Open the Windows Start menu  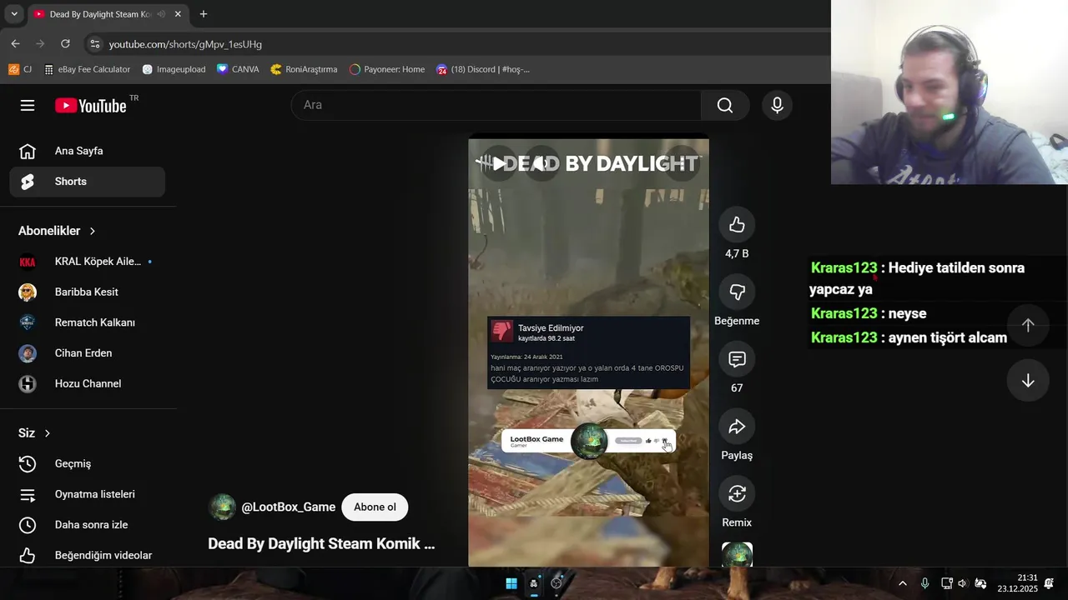511,583
